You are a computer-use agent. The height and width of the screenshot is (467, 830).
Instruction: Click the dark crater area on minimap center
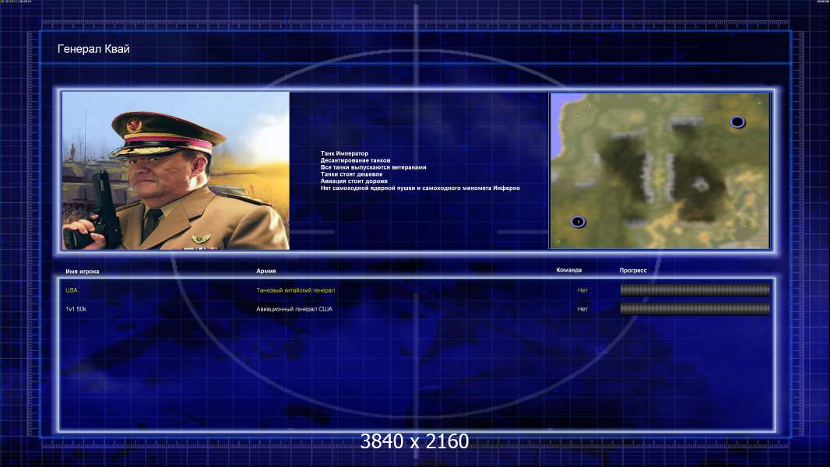coord(698,191)
